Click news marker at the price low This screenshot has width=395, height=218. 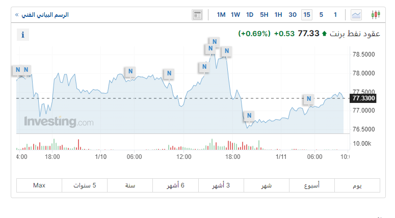click(249, 116)
